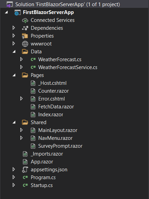
Task: Select the FetchData.razor file name
Action: tap(56, 107)
